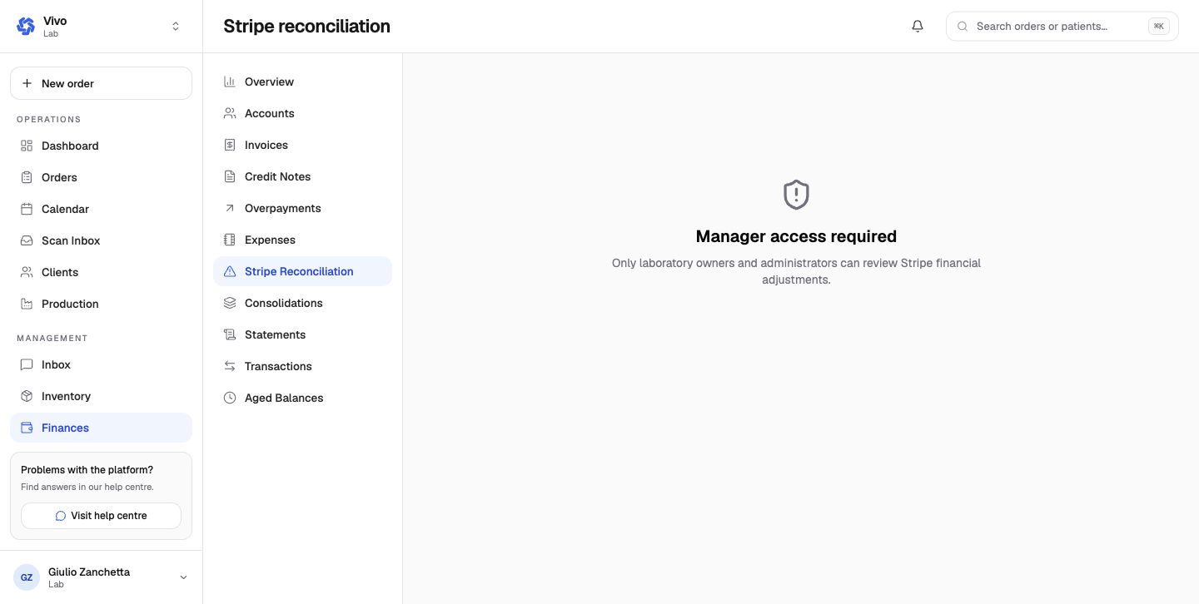The image size is (1199, 604).
Task: Open the Giulio Zanchetta user menu chevron
Action: [x=183, y=577]
